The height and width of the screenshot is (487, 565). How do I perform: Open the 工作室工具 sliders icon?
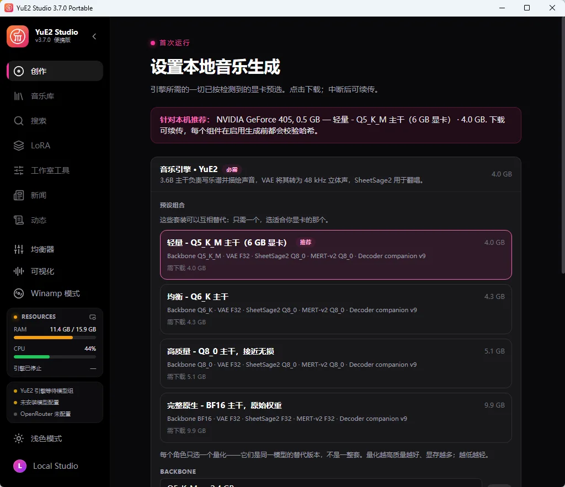[x=19, y=170]
